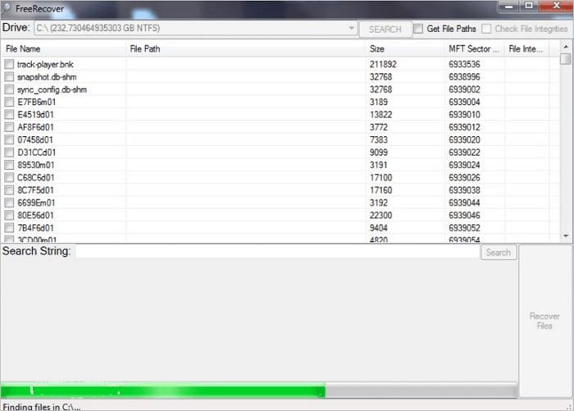Click size value 9404

(379, 228)
